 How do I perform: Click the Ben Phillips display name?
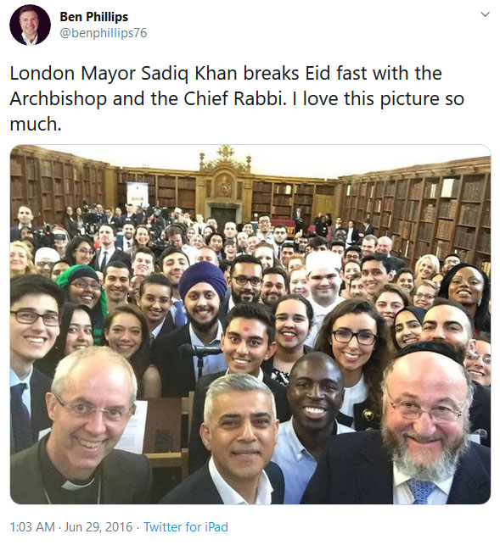click(94, 17)
